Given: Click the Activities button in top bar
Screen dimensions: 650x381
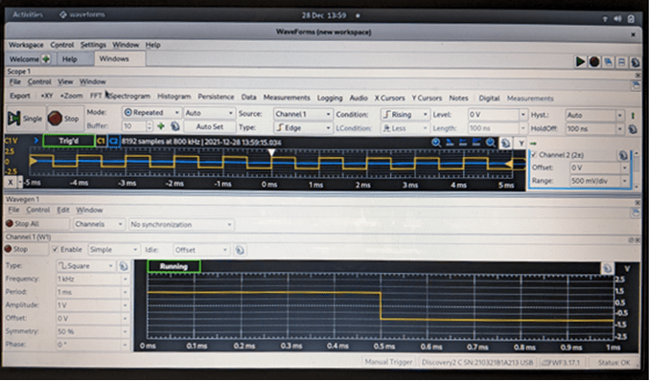Looking at the screenshot, I should coord(28,14).
